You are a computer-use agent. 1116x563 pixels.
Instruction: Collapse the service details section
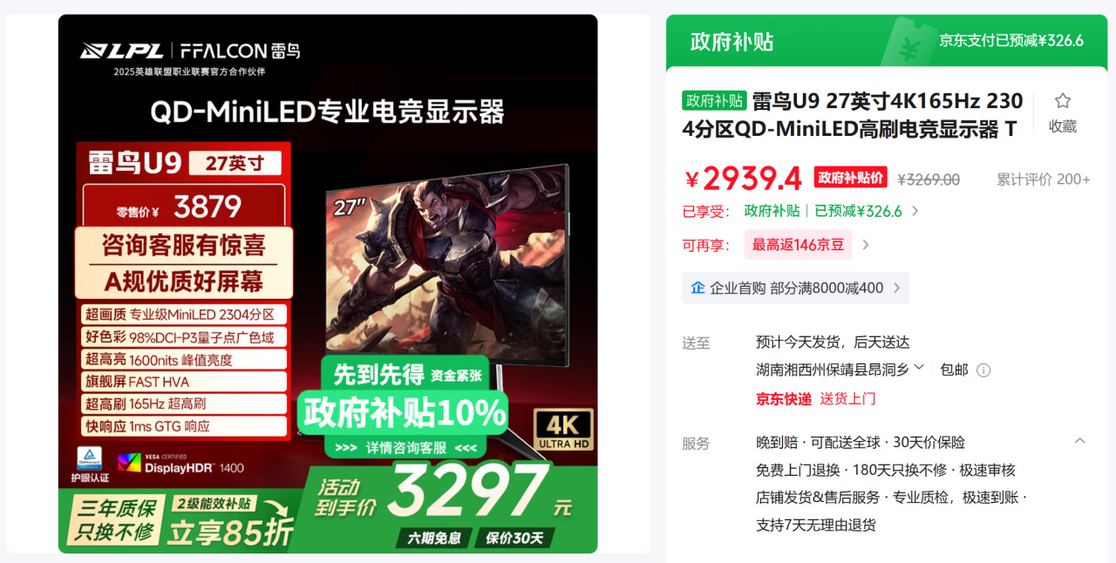coord(1079,441)
